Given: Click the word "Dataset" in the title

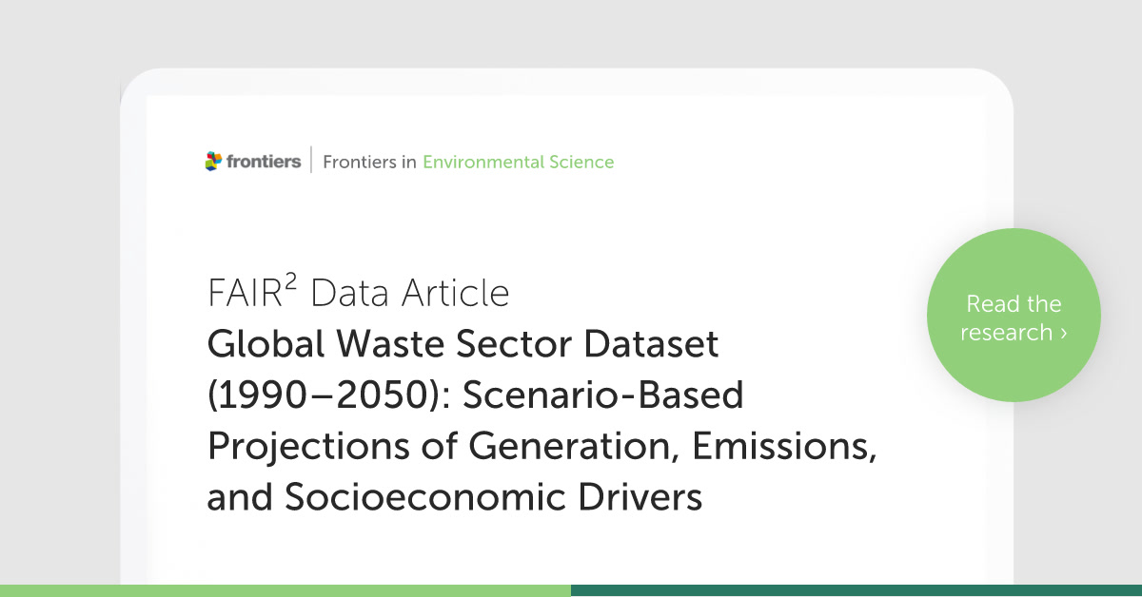Looking at the screenshot, I should coord(647,344).
